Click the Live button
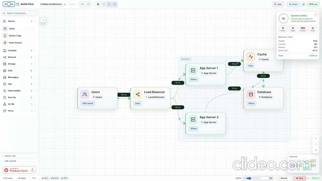The width and height of the screenshot is (322, 181). pyautogui.click(x=278, y=4)
